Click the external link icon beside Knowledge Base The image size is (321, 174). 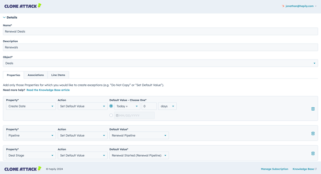tap(315, 169)
